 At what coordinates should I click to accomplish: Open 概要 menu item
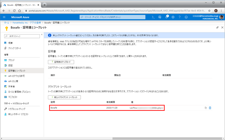pyautogui.click(x=10, y=43)
